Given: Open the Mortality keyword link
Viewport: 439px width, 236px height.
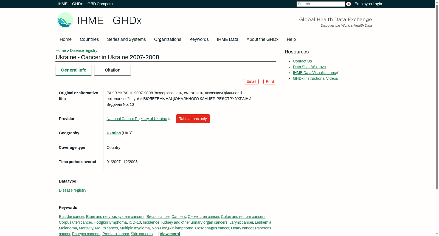Looking at the screenshot, I should coord(86,228).
